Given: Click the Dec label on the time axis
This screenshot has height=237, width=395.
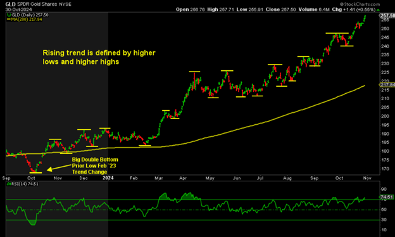Looking at the screenshot, I should [84, 178].
